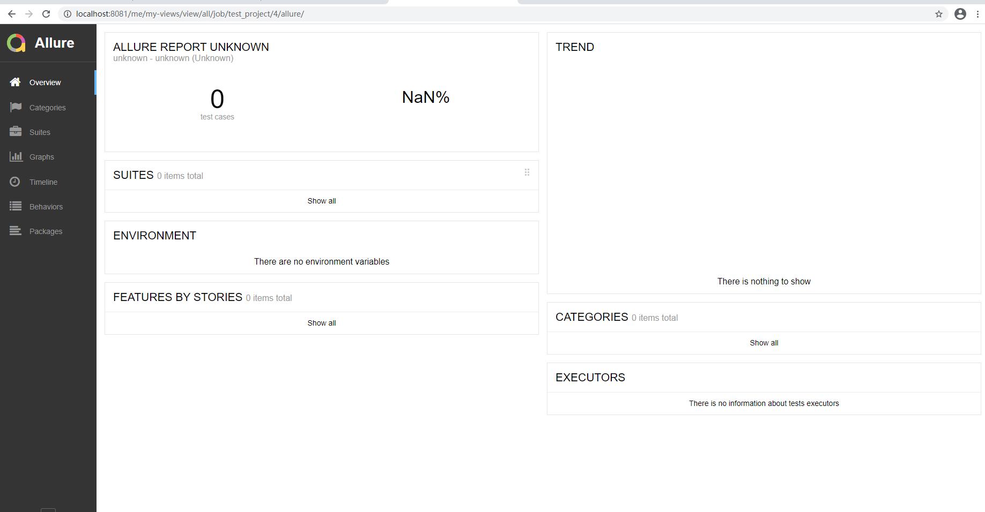Screen dimensions: 985x512
Task: Click the Behaviors list icon
Action: pos(16,206)
